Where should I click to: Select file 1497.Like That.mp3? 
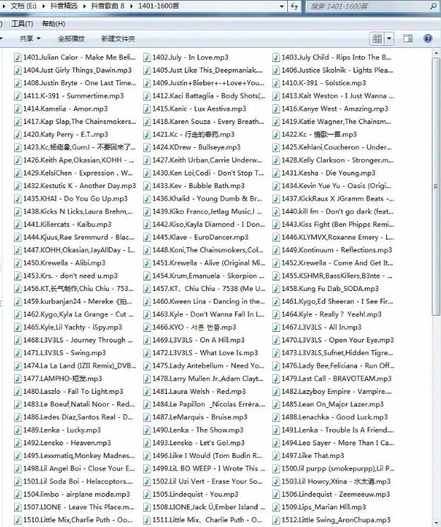[308, 456]
